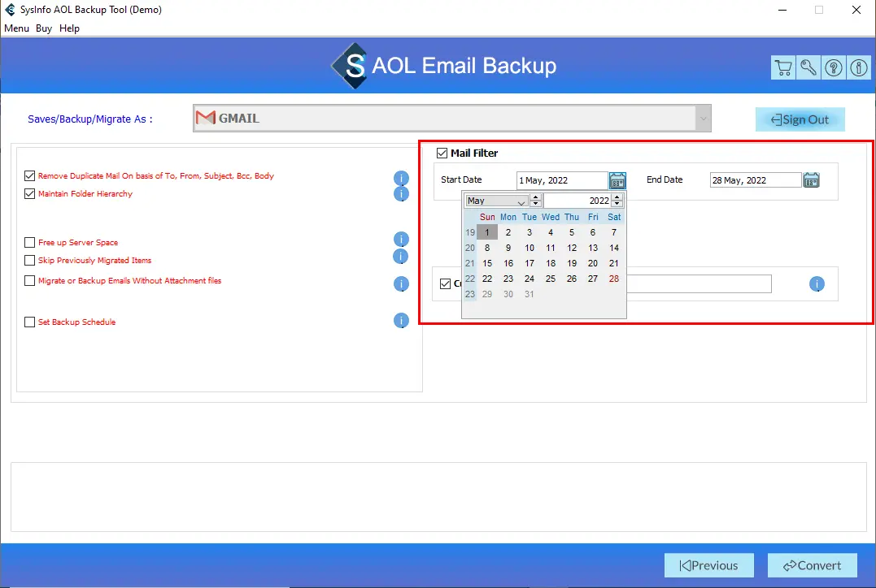Click the key activation icon
This screenshot has height=588, width=876.
point(808,68)
